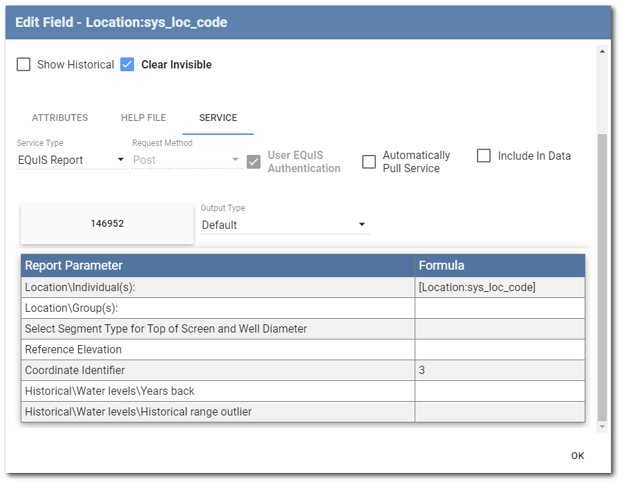Select the SERVICE tab
The height and width of the screenshot is (484, 622).
[218, 118]
